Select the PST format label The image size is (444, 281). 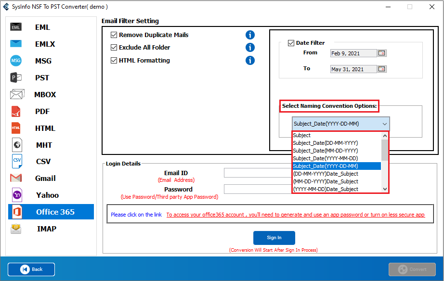42,78
